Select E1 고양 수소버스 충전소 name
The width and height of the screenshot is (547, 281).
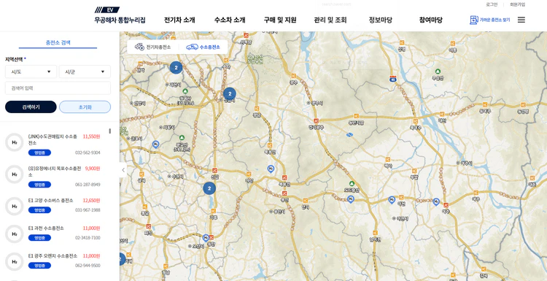(51, 201)
